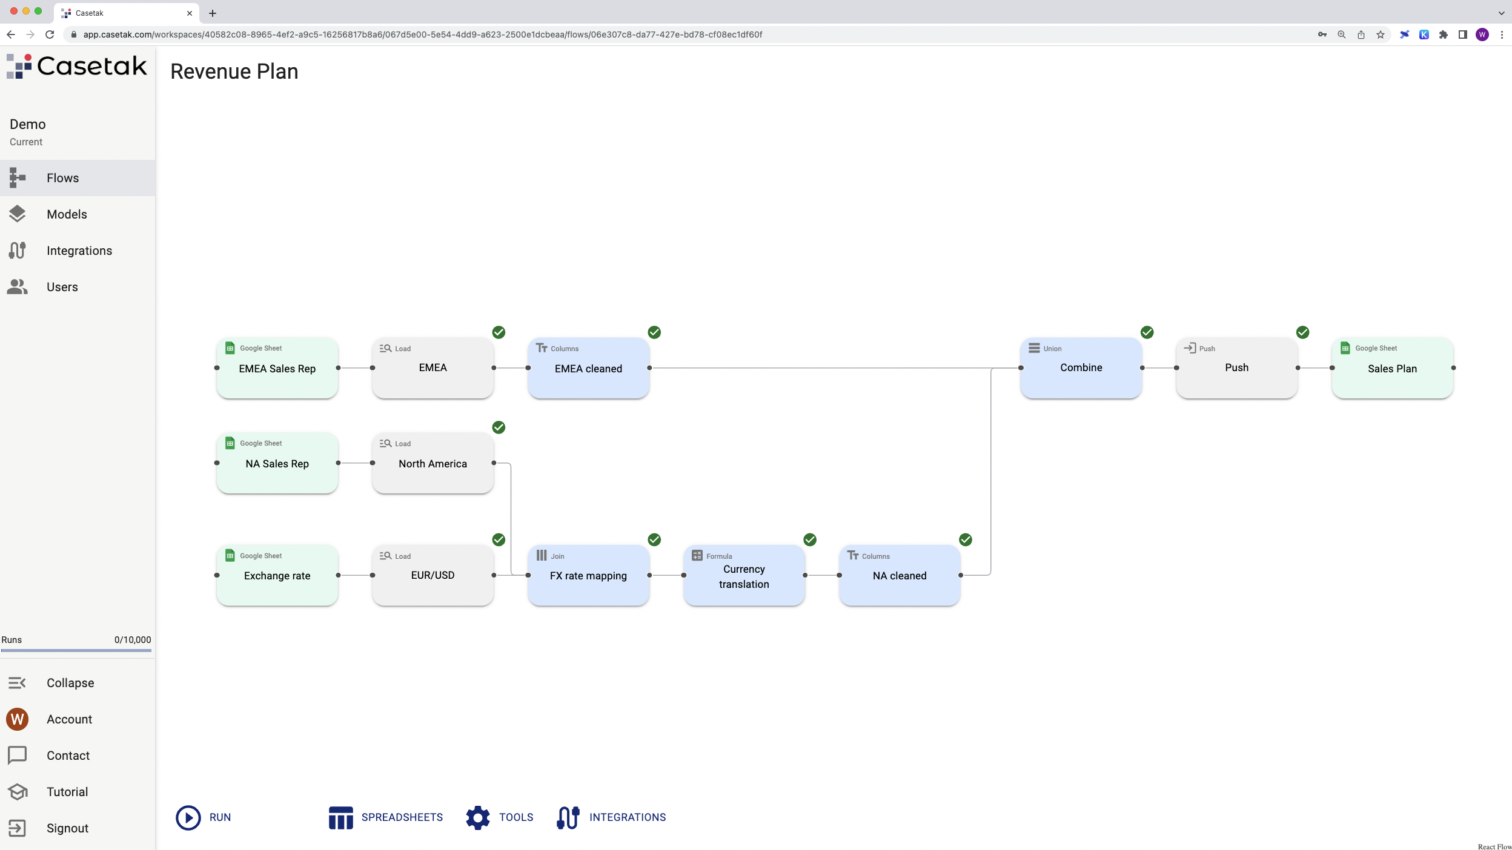Switch to the Models section

point(67,214)
